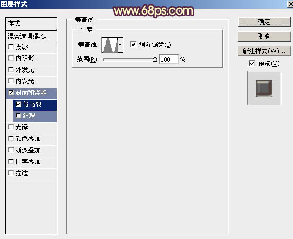Click the 确定 OK button
This screenshot has width=293, height=239.
click(264, 22)
